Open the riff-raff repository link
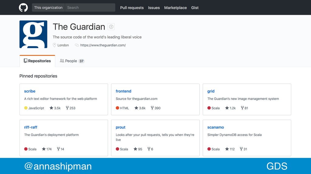This screenshot has height=174, width=311. (31, 127)
